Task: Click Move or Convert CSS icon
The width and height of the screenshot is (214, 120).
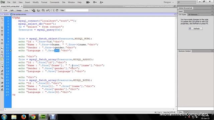Action: (2, 78)
